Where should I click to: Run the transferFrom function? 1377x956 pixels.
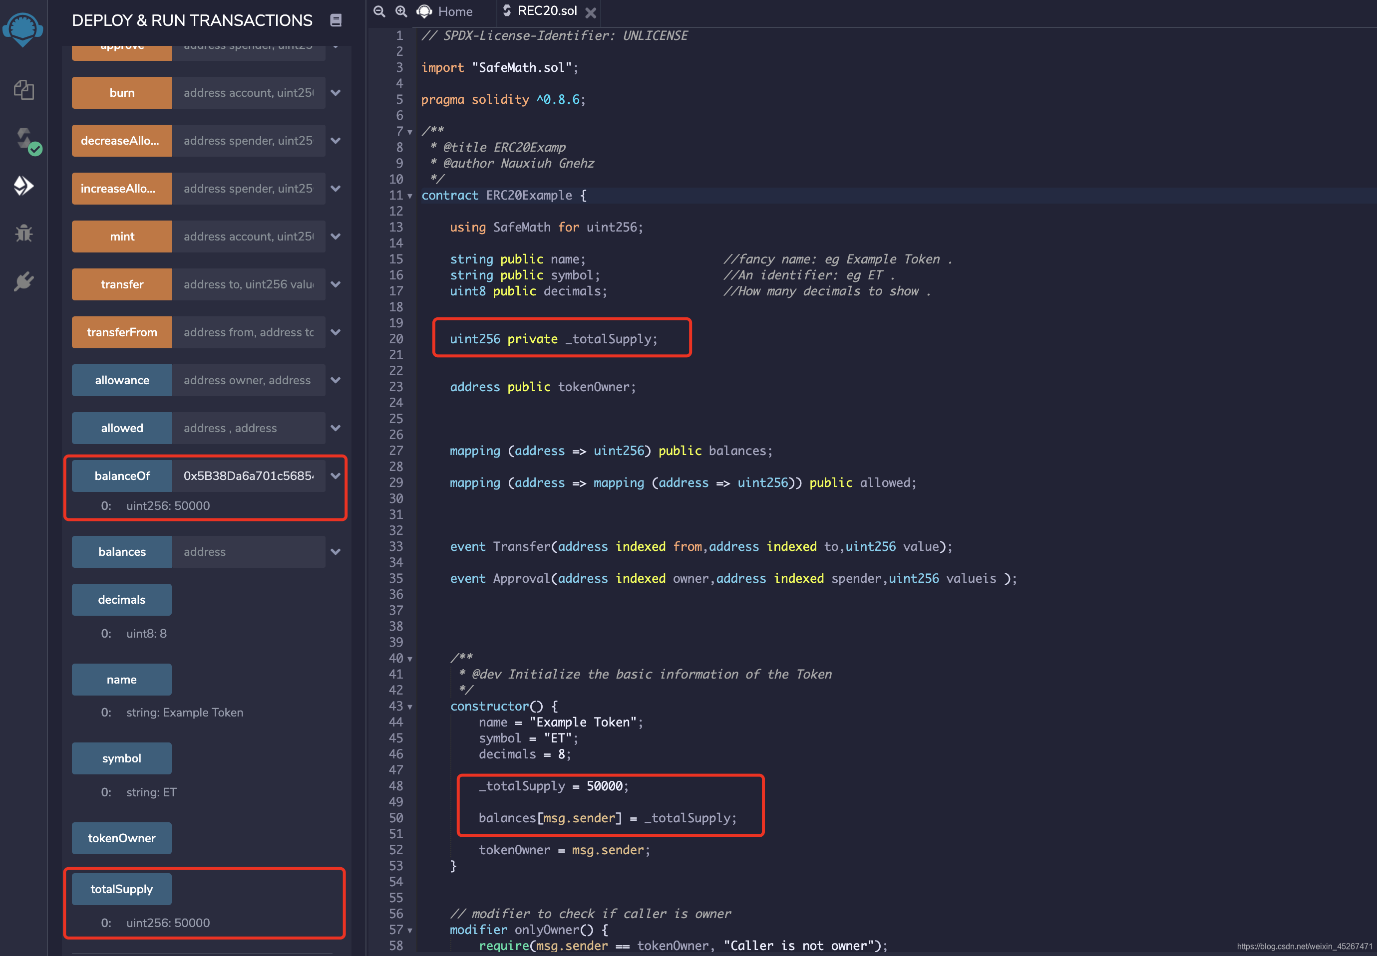122,332
